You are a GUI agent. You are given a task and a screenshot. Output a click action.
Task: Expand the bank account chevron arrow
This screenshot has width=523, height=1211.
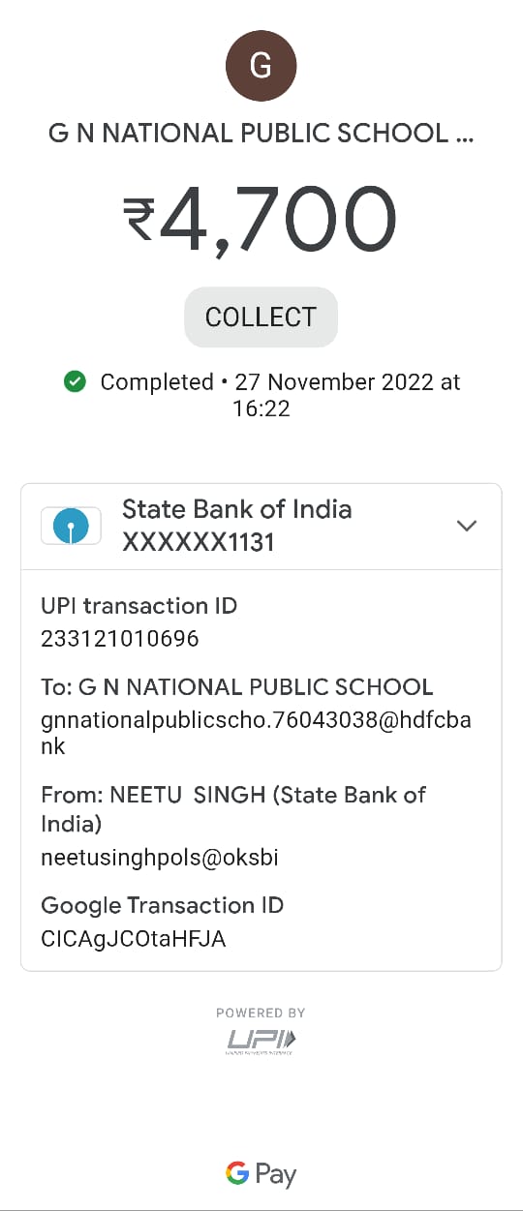tap(467, 526)
